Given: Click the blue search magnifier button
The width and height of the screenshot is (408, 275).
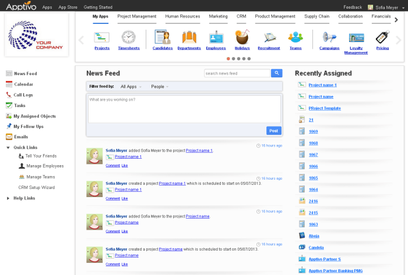Looking at the screenshot, I should [x=277, y=73].
